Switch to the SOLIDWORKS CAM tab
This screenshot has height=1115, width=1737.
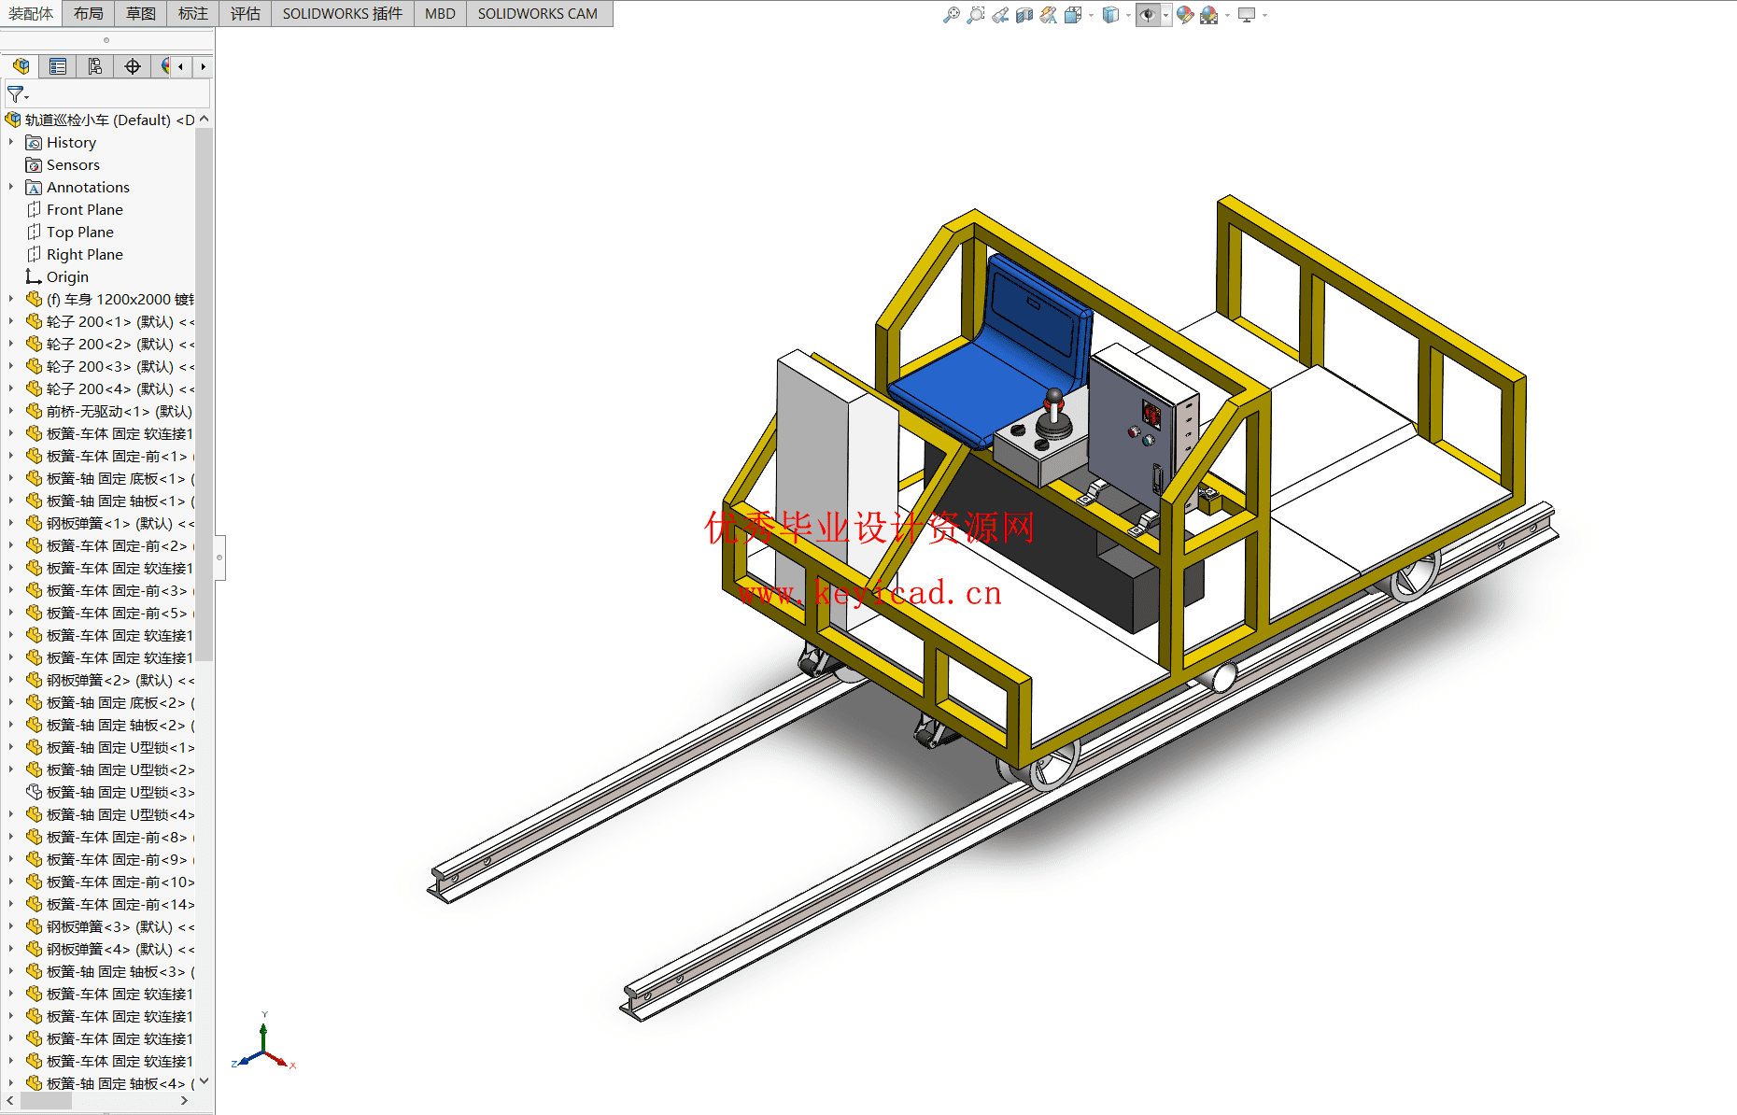[538, 13]
